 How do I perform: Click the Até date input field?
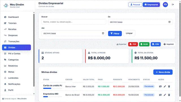point(74,33)
